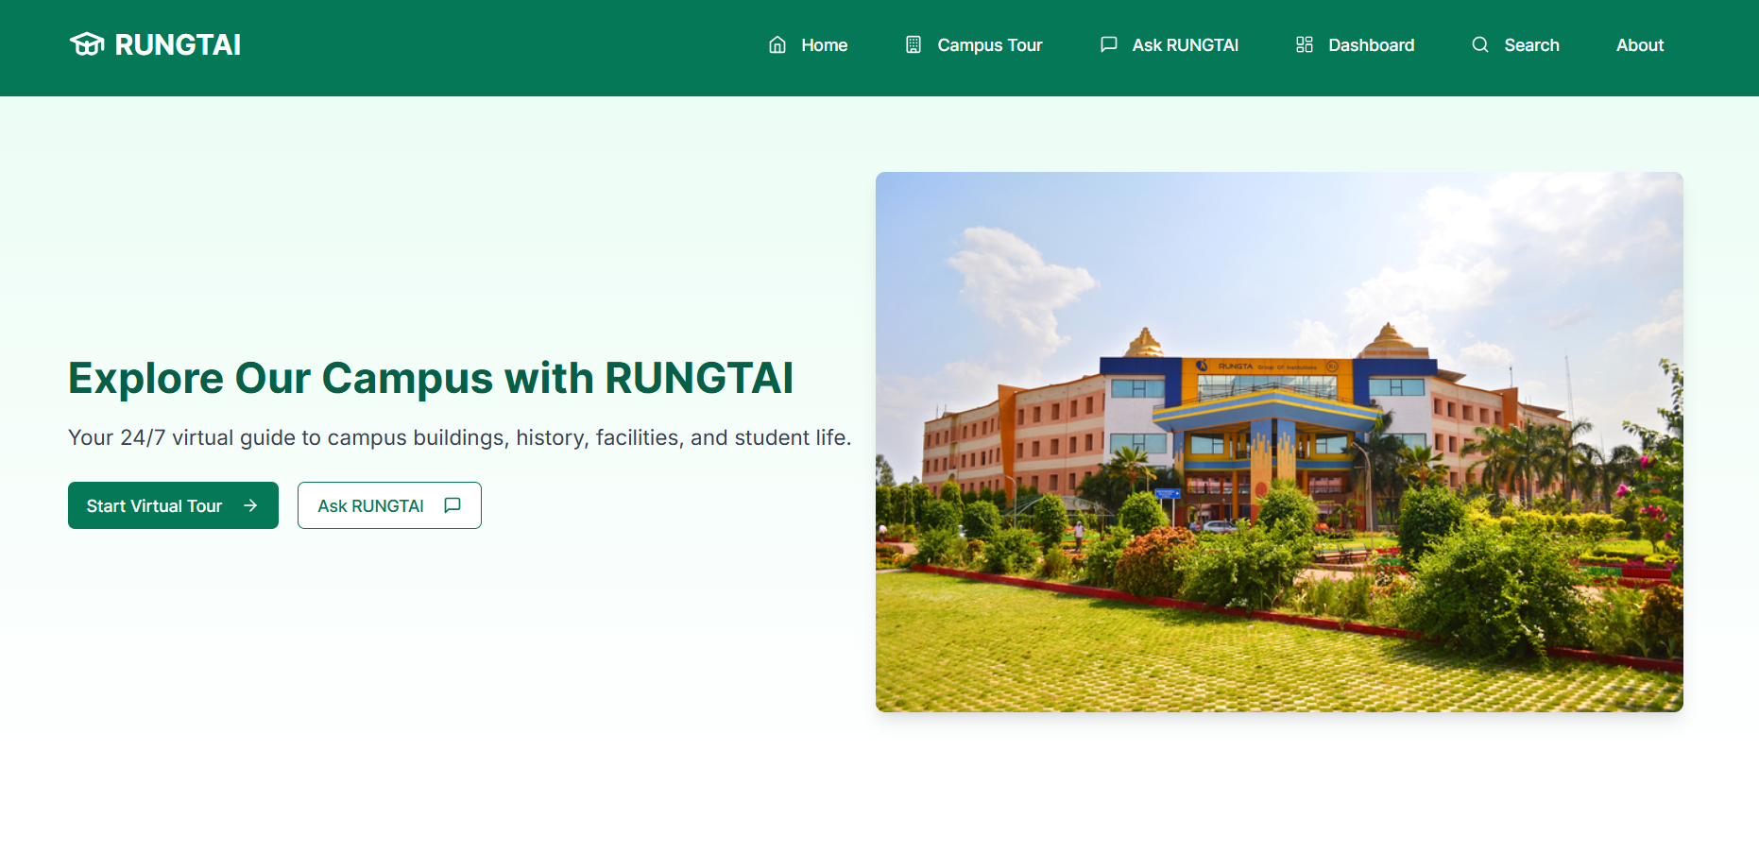The height and width of the screenshot is (853, 1759).
Task: Click the RUNGTAI graduation cap logo icon
Action: [87, 43]
